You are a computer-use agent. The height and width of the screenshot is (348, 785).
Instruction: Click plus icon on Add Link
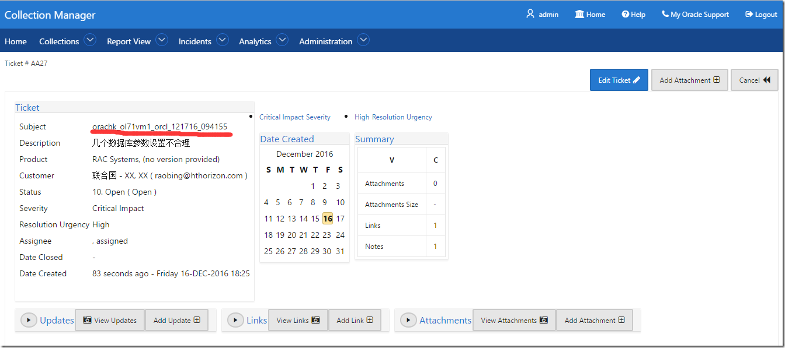click(x=370, y=320)
